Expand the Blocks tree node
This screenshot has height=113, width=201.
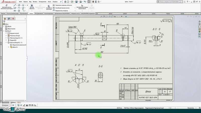click(4, 26)
